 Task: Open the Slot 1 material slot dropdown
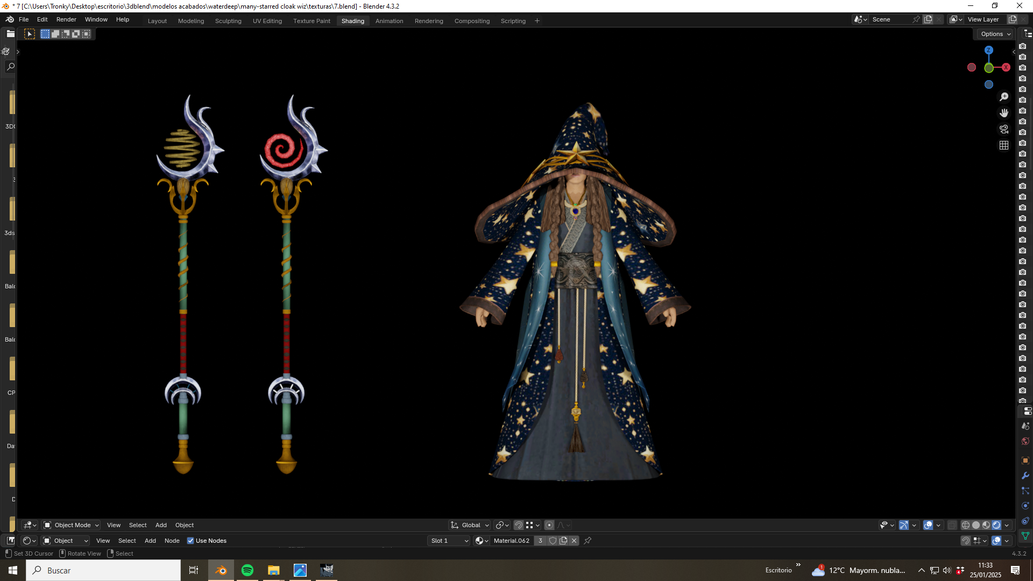coord(449,541)
